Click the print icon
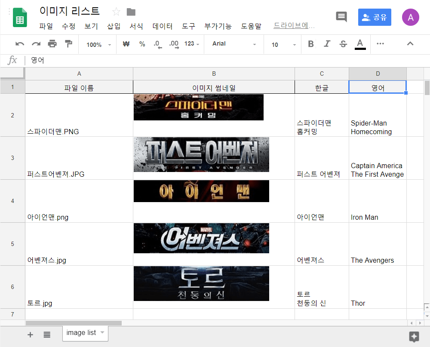Image resolution: width=430 pixels, height=347 pixels. pyautogui.click(x=52, y=44)
